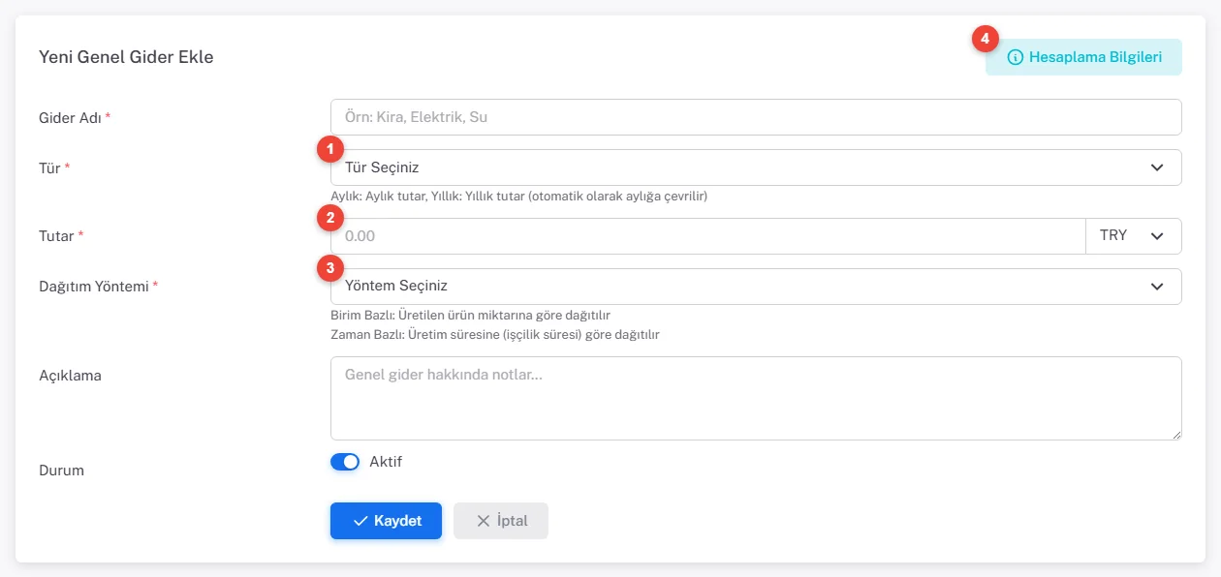
Task: Click the Açıklama label
Action: (x=70, y=375)
